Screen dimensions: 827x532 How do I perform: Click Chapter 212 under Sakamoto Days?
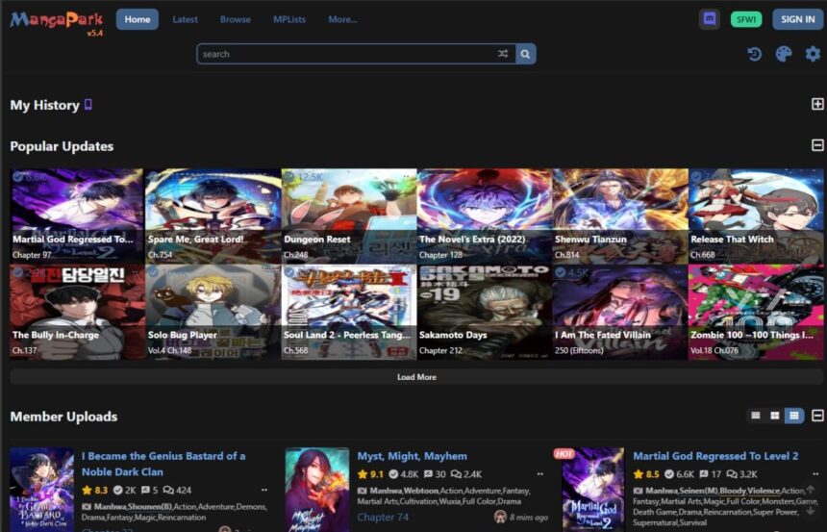440,350
